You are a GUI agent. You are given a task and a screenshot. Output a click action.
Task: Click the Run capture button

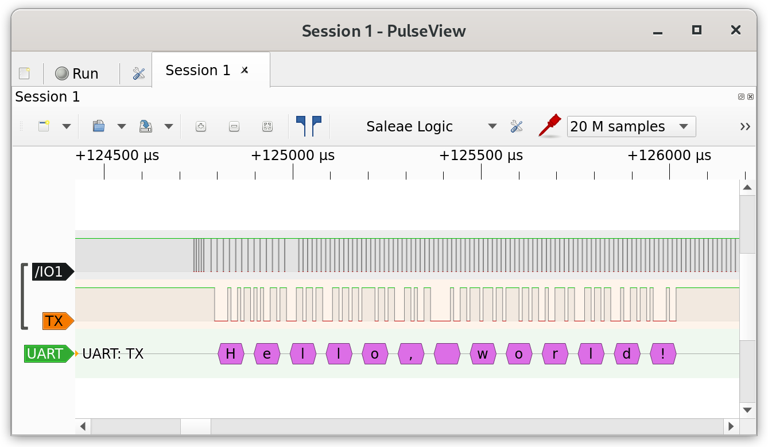77,73
